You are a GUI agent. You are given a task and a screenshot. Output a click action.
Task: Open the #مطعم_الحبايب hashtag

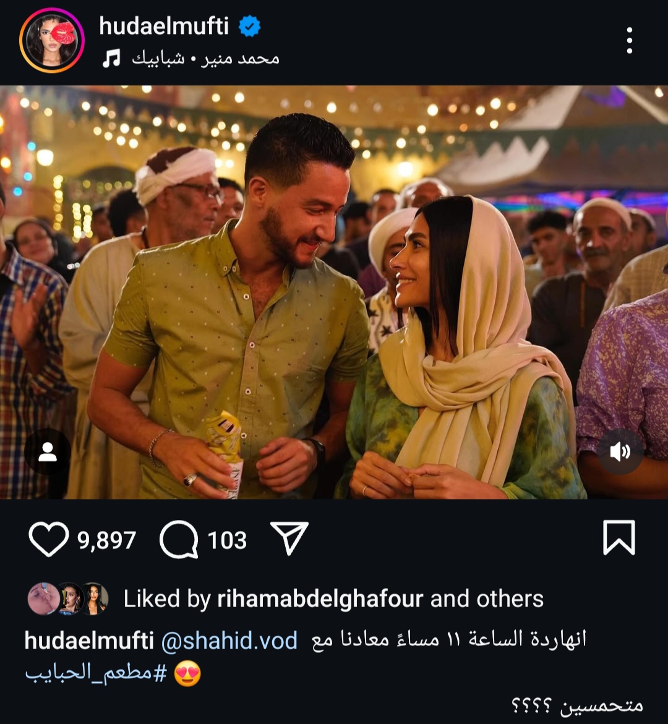[x=96, y=673]
